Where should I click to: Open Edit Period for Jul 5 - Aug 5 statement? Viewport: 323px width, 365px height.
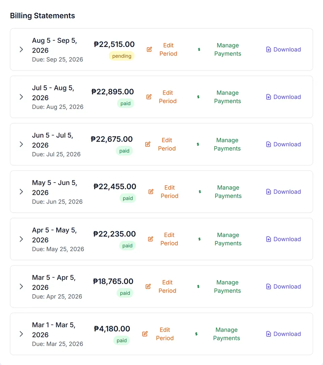[168, 97]
